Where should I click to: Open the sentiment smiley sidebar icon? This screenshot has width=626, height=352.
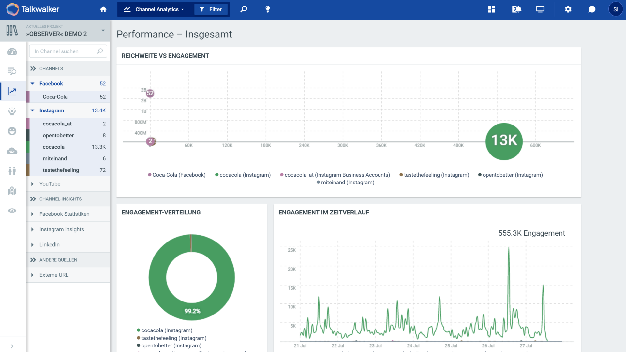click(x=12, y=131)
